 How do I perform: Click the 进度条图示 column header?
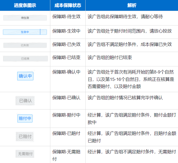(x=25, y=5)
